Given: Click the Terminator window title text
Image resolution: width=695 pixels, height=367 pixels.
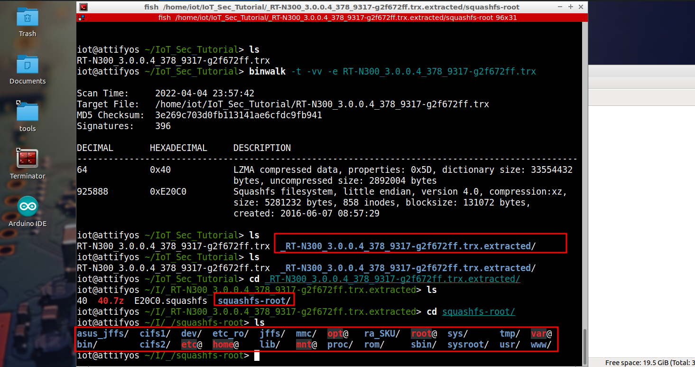Looking at the screenshot, I should 332,7.
